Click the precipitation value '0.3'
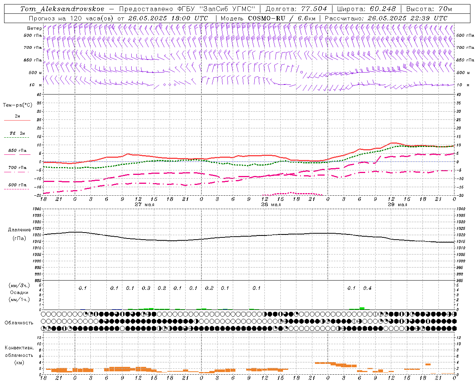Image resolution: width=476 pixels, height=381 pixels. 146,288
